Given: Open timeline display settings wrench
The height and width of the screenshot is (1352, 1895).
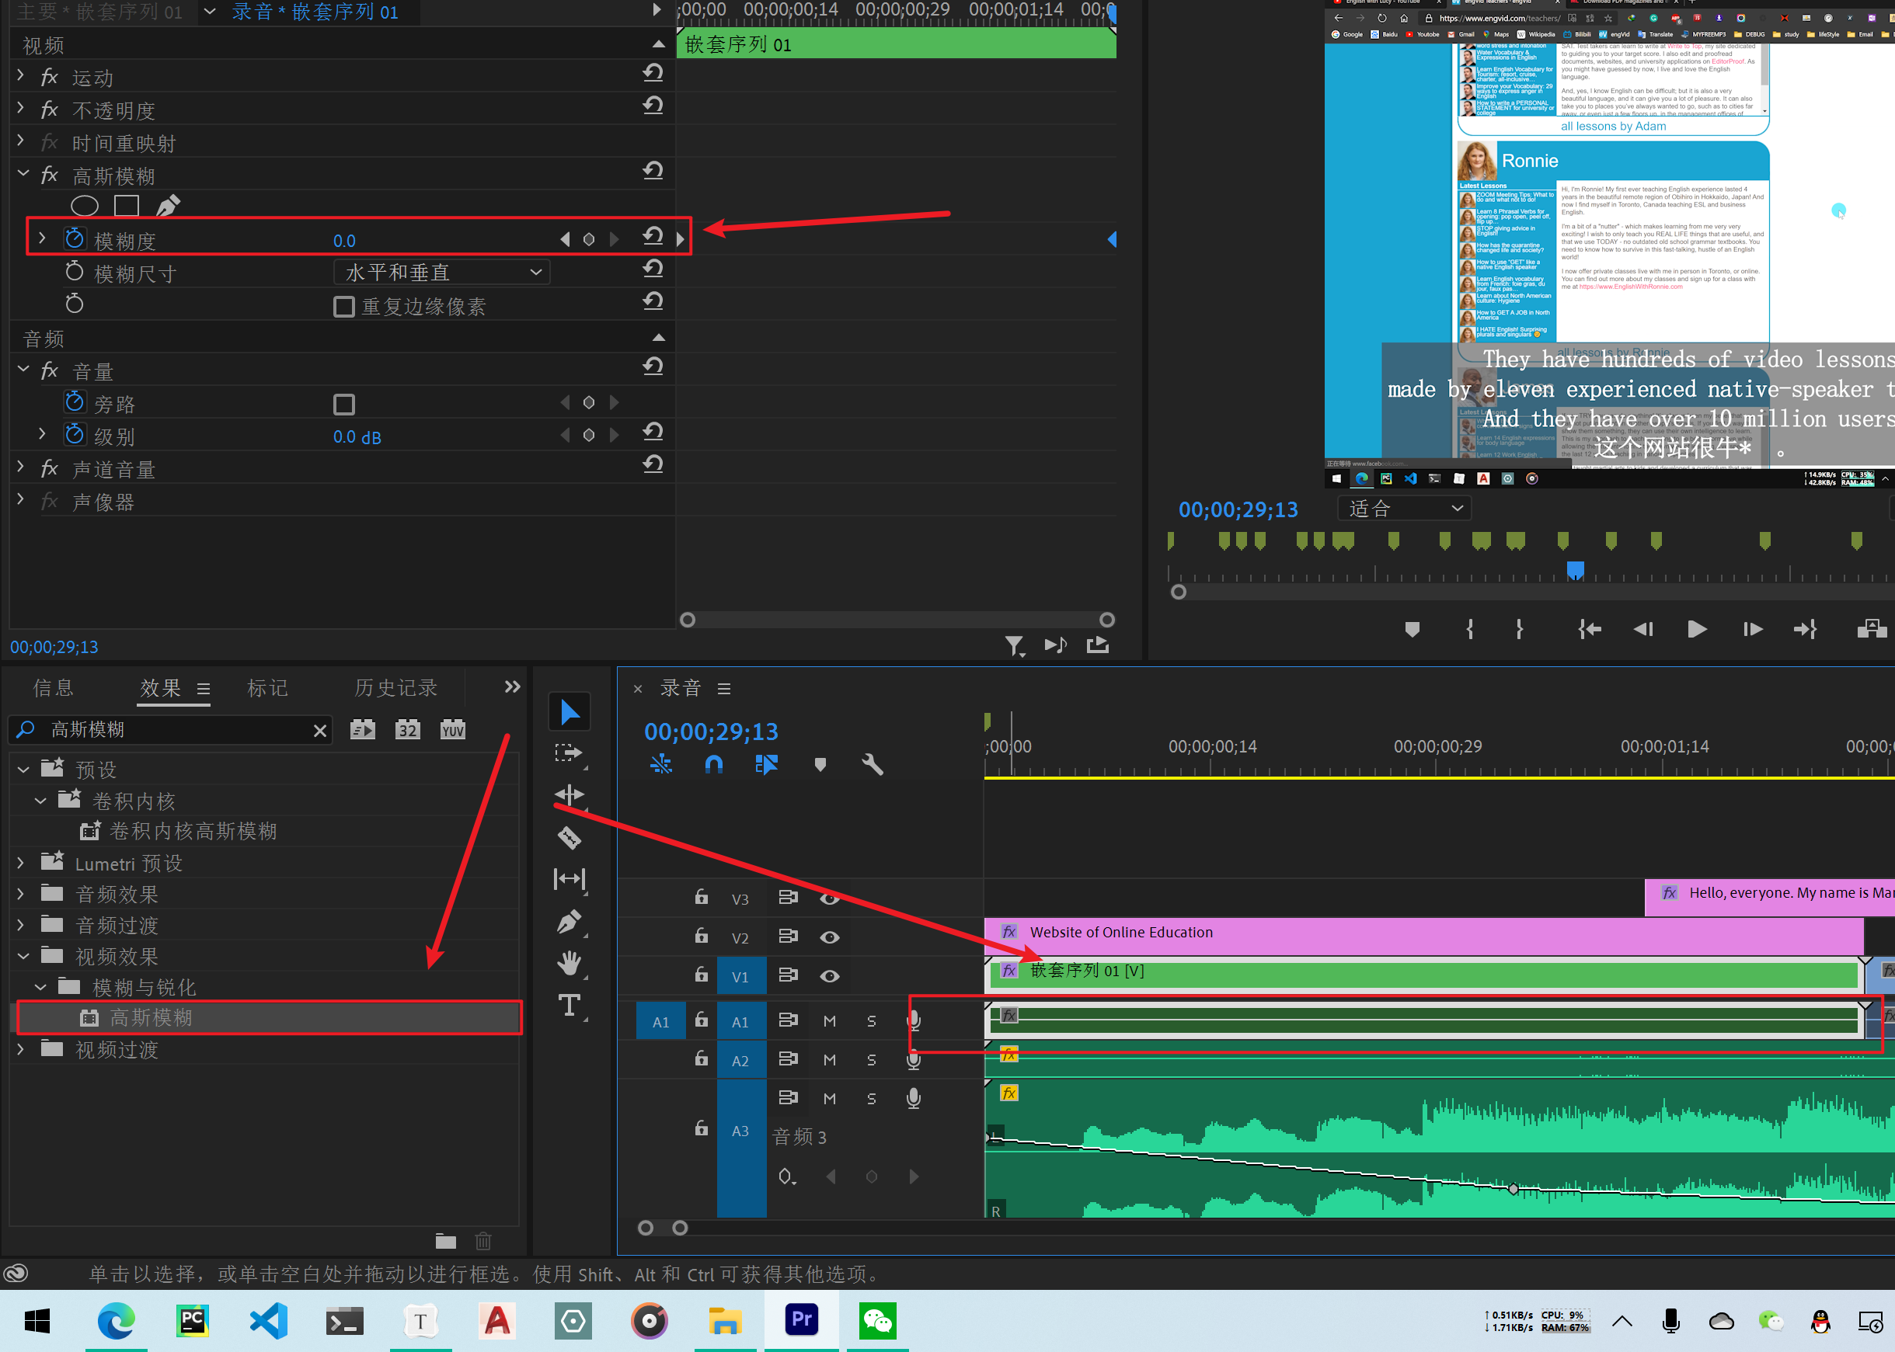Looking at the screenshot, I should point(872,764).
